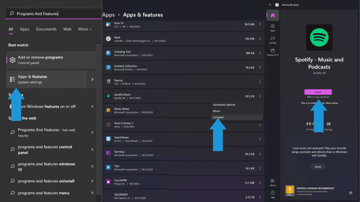Choose Uninstall in context menu

pyautogui.click(x=237, y=117)
